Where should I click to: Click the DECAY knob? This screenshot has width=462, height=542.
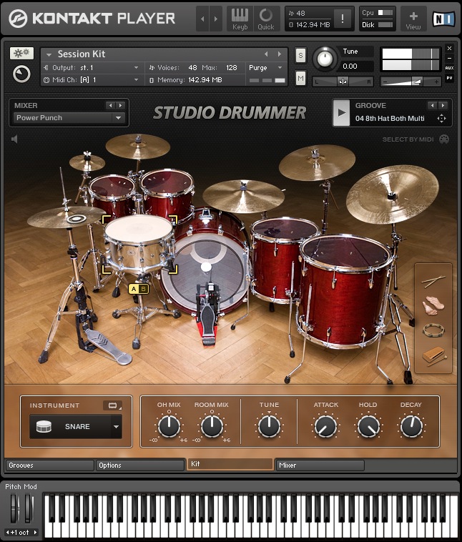coord(411,425)
